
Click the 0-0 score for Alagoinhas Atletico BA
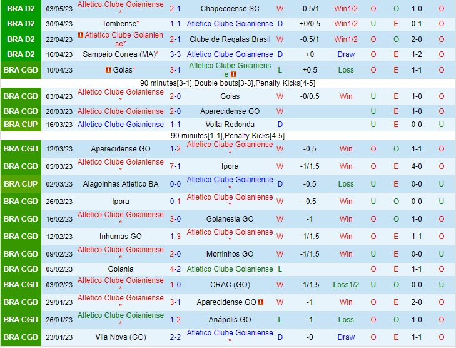click(x=175, y=184)
